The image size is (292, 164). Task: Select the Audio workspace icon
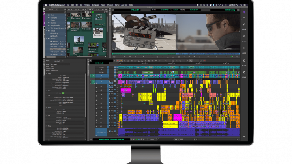click(x=243, y=48)
